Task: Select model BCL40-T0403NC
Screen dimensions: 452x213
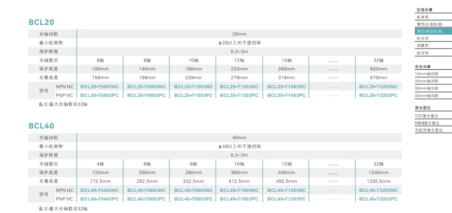Action: (x=100, y=190)
